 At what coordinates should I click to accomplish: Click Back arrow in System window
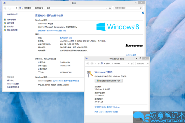coord(6,8)
